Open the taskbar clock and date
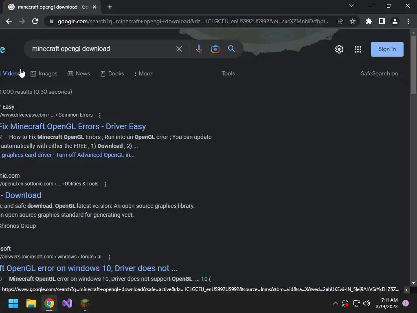The image size is (417, 313). [x=387, y=303]
